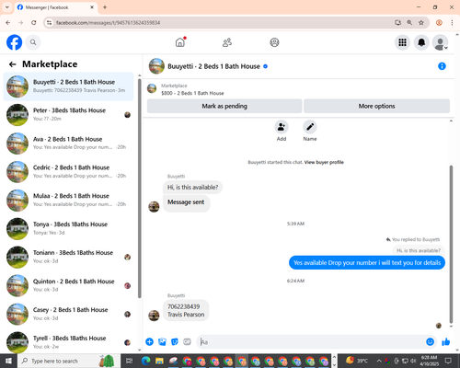Click the Name edit pencil icon
Screen dimensions: 460x368
(x=310, y=127)
